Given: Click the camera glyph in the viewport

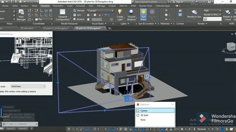Looking at the screenshot, I should pos(129,98).
